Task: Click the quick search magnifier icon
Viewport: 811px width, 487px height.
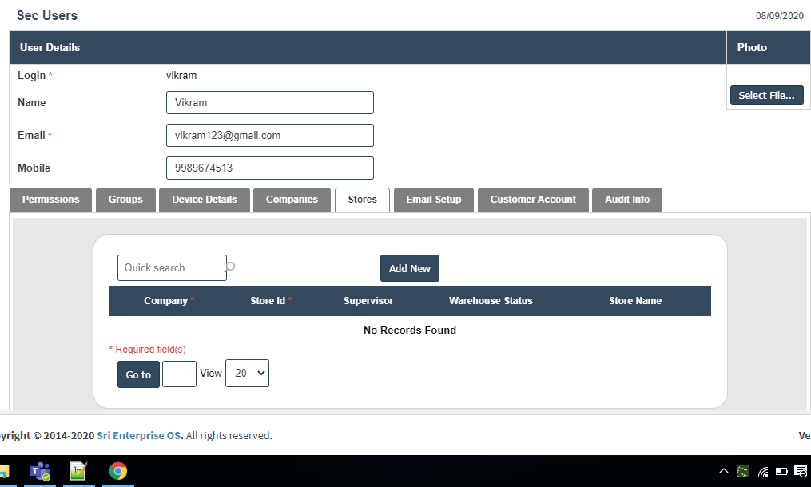Action: tap(230, 267)
